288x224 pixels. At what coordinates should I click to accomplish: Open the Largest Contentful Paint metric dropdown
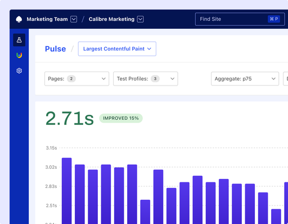[117, 49]
